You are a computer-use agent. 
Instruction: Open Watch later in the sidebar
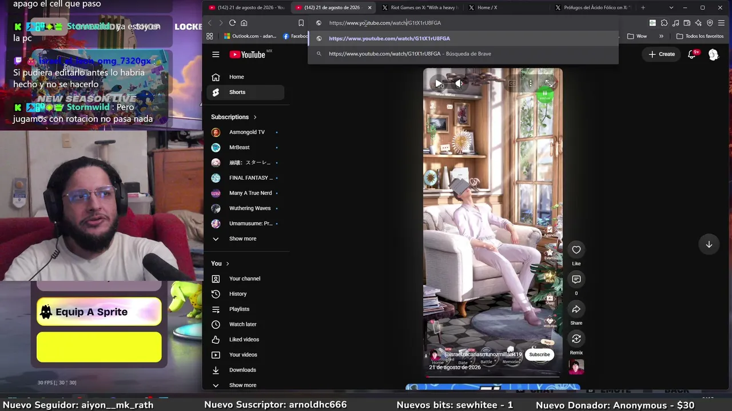tap(245, 324)
